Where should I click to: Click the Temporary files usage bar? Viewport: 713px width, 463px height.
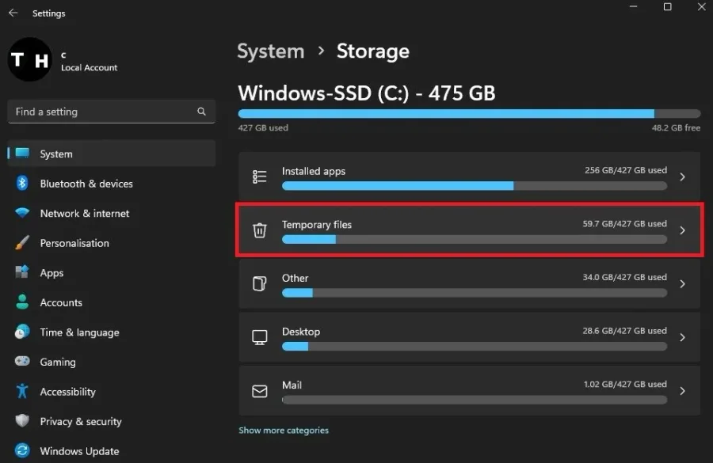(475, 239)
